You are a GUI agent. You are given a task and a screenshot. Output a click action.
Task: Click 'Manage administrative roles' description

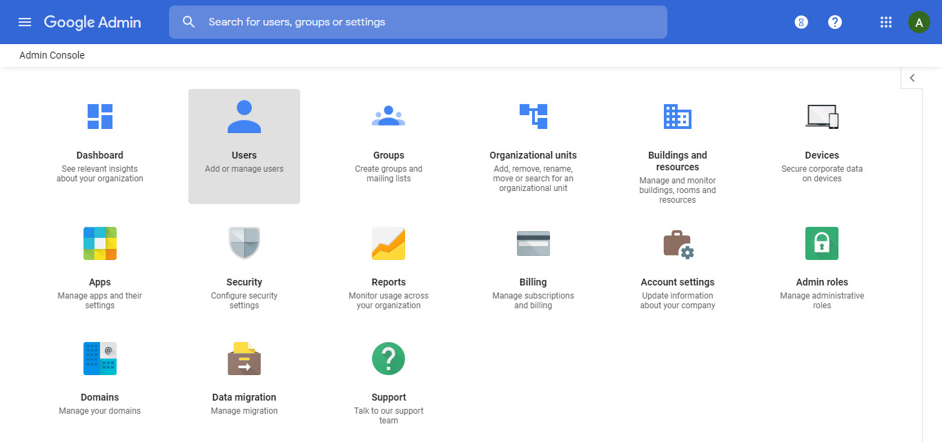[822, 301]
